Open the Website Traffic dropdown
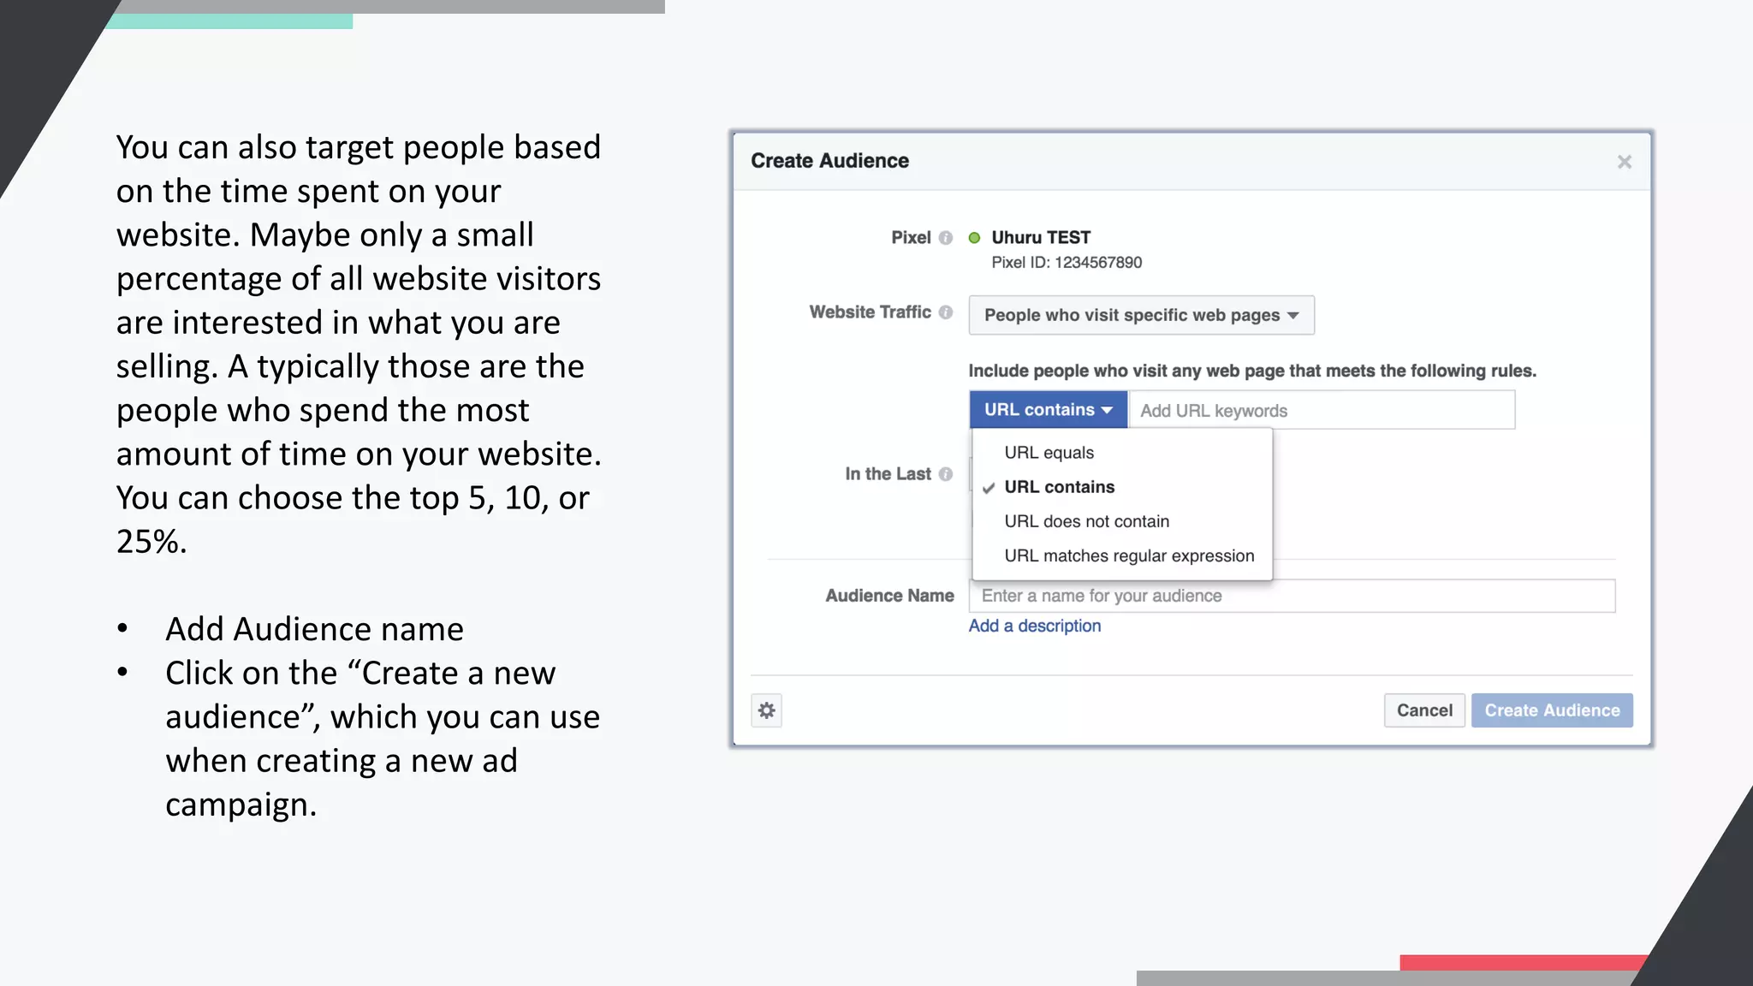Screen dimensions: 1753x986 click(1141, 315)
